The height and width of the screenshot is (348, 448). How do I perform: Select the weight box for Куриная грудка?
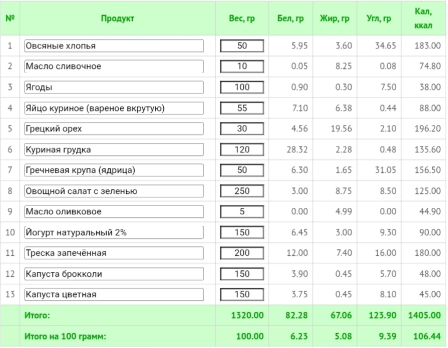(x=242, y=150)
